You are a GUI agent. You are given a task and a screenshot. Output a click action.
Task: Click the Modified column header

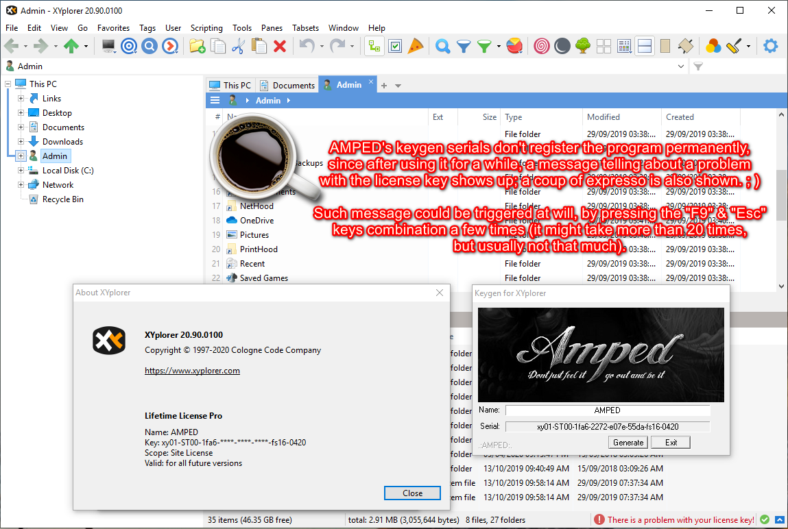point(603,117)
